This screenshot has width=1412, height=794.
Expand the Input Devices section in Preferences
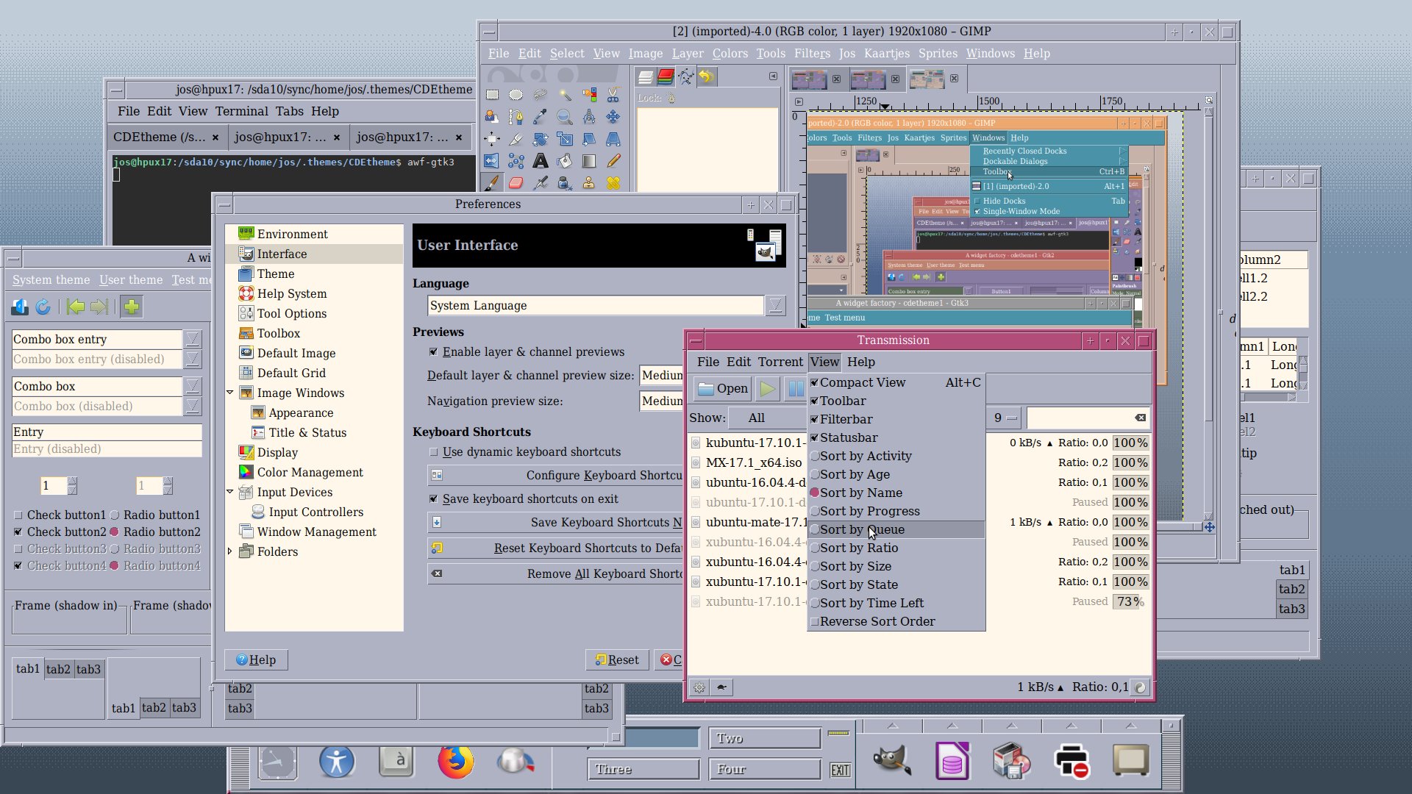coord(230,492)
